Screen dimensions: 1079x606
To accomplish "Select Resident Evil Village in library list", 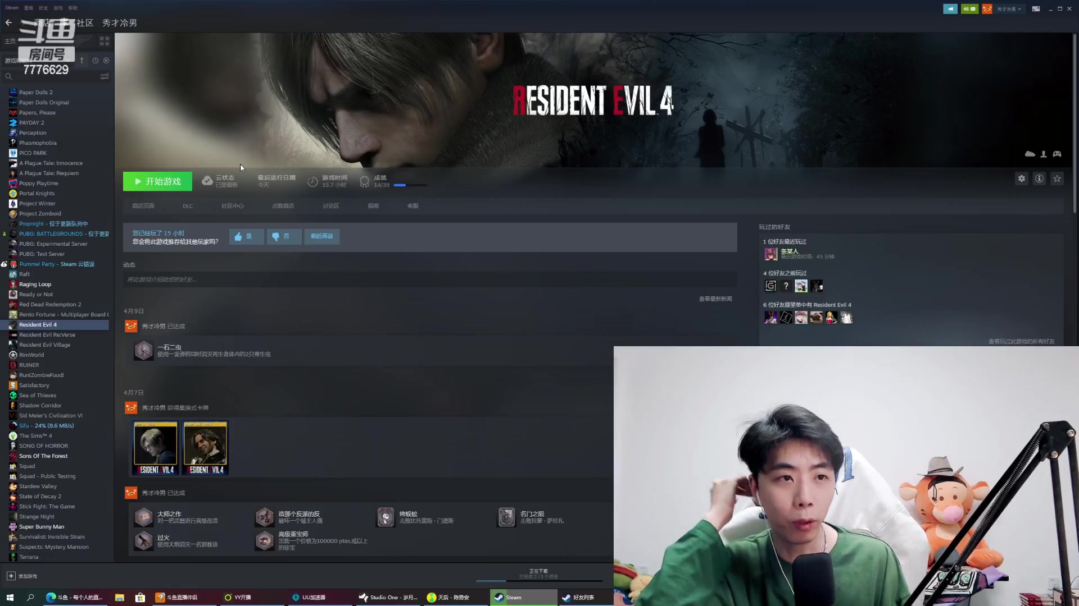I will [x=44, y=345].
